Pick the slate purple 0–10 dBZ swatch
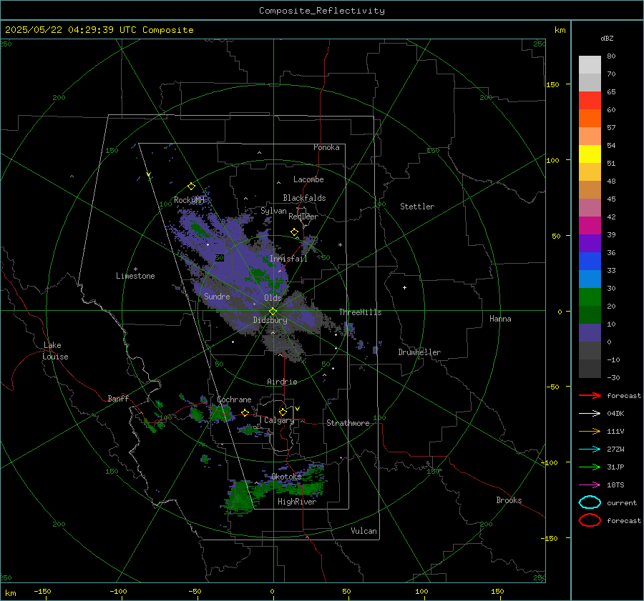 (x=590, y=333)
